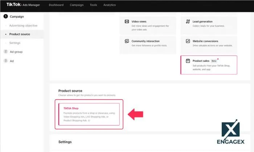Click step 3 Ad number badge

[x=6, y=61]
